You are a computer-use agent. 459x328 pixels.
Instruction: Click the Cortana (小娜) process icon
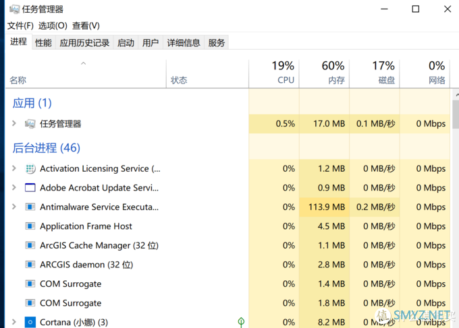pos(30,322)
